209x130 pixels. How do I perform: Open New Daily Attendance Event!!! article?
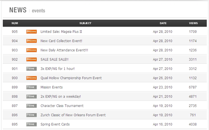coord(64,50)
